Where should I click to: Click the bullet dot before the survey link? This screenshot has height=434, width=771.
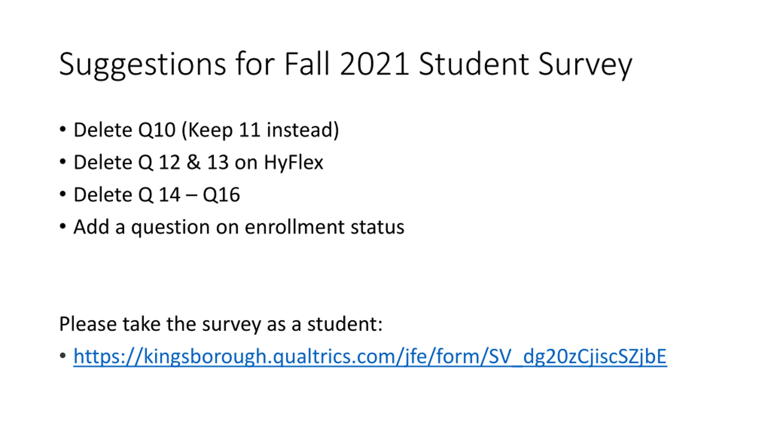tap(63, 356)
